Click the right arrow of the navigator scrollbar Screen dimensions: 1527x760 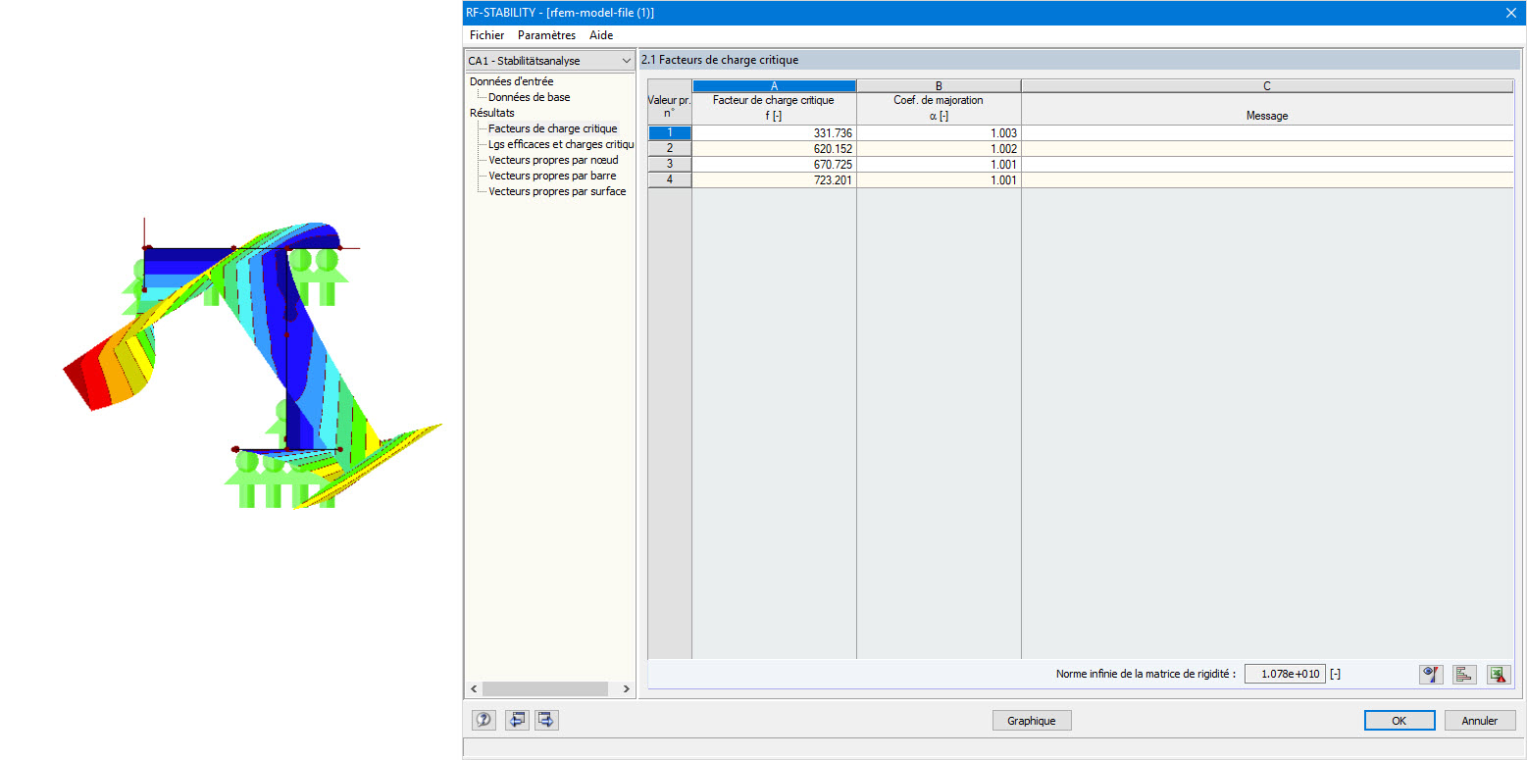627,688
